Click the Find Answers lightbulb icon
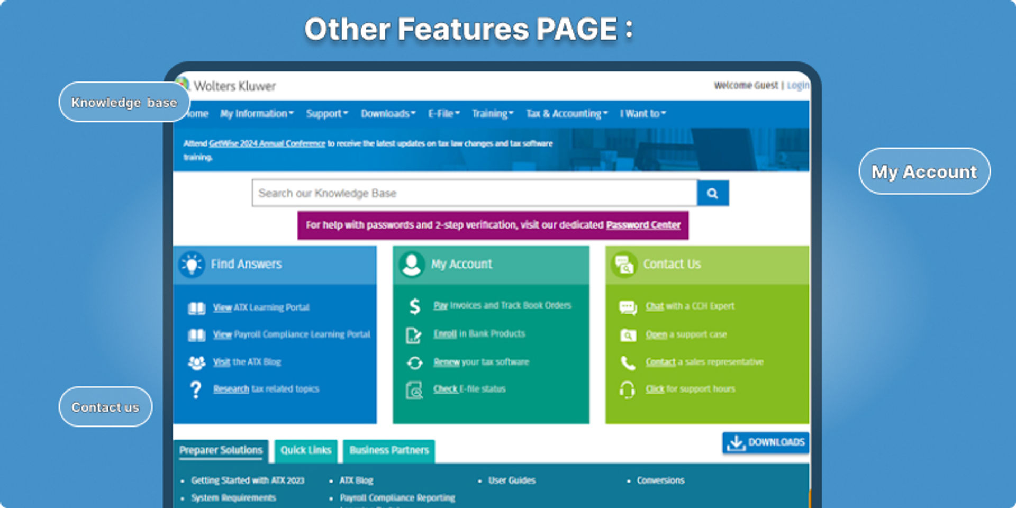 (192, 264)
